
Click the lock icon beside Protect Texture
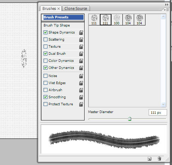tap(81, 104)
